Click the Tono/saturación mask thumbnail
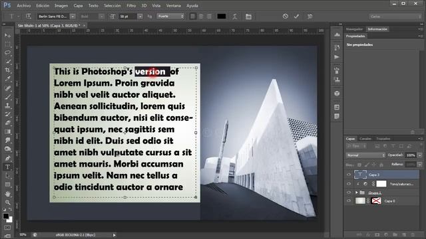Viewport: 426px width, 239px height. coord(381,184)
